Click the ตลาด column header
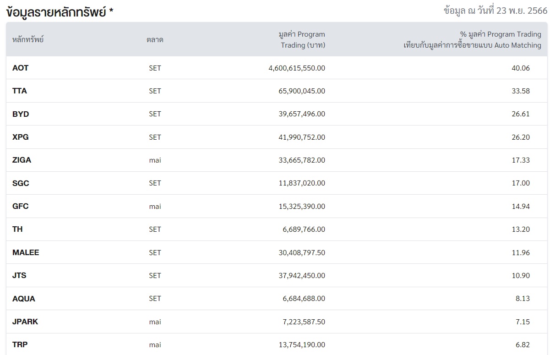Image resolution: width=560 pixels, height=355 pixels. click(155, 39)
